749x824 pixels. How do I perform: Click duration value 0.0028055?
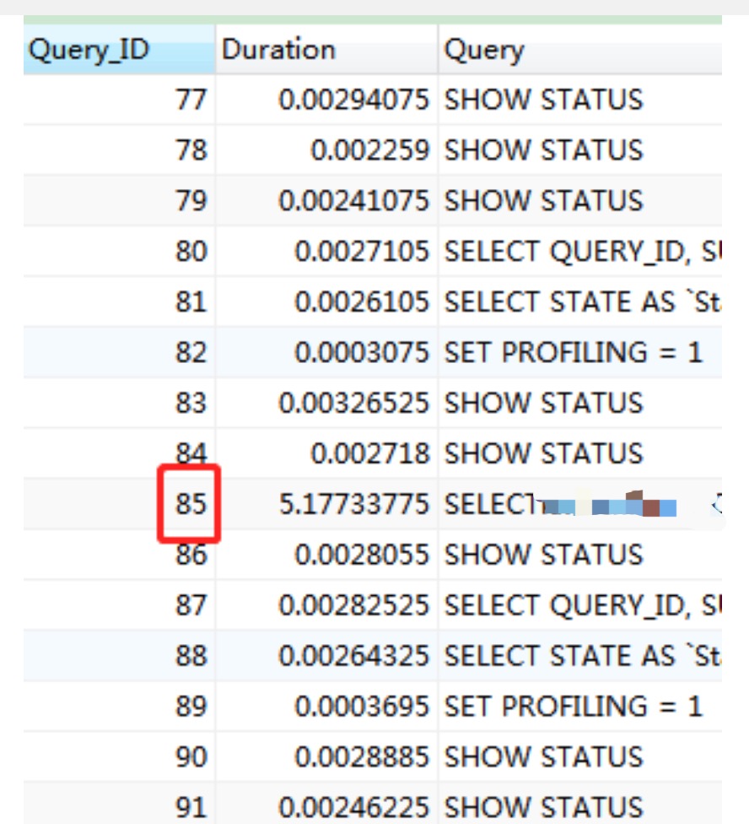pos(362,555)
